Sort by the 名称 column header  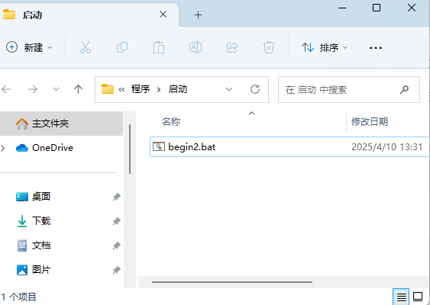171,121
